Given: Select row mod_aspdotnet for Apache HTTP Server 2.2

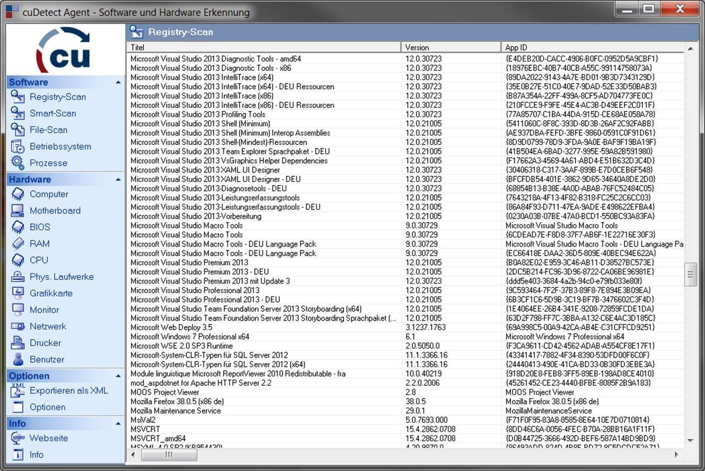Looking at the screenshot, I should point(406,383).
